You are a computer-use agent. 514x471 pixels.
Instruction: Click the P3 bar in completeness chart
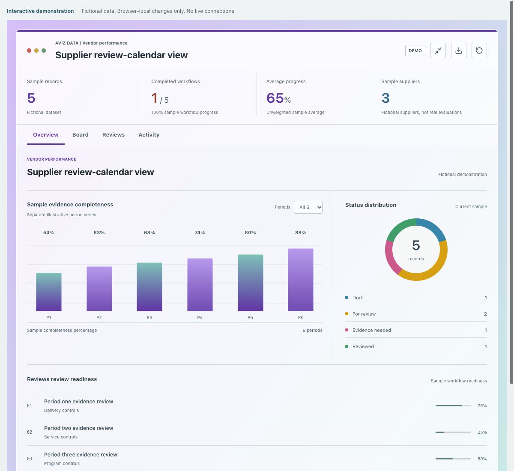point(149,287)
